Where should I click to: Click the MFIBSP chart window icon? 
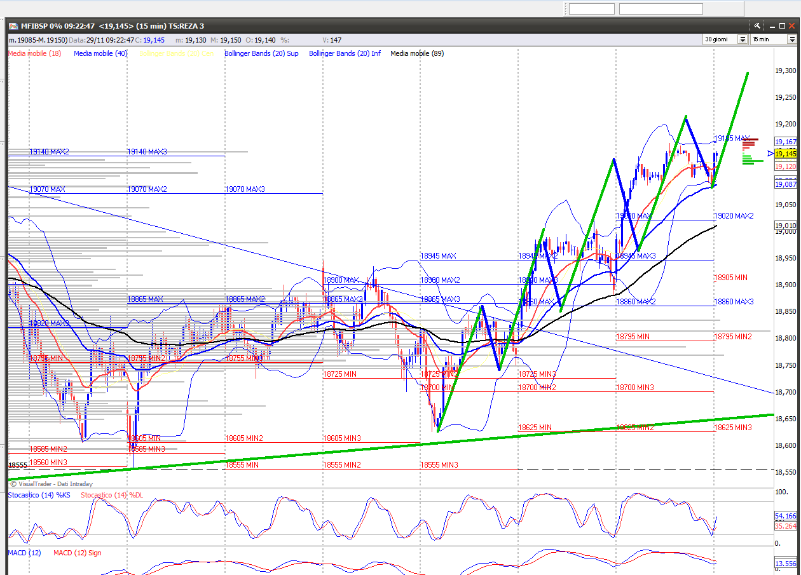coord(13,26)
